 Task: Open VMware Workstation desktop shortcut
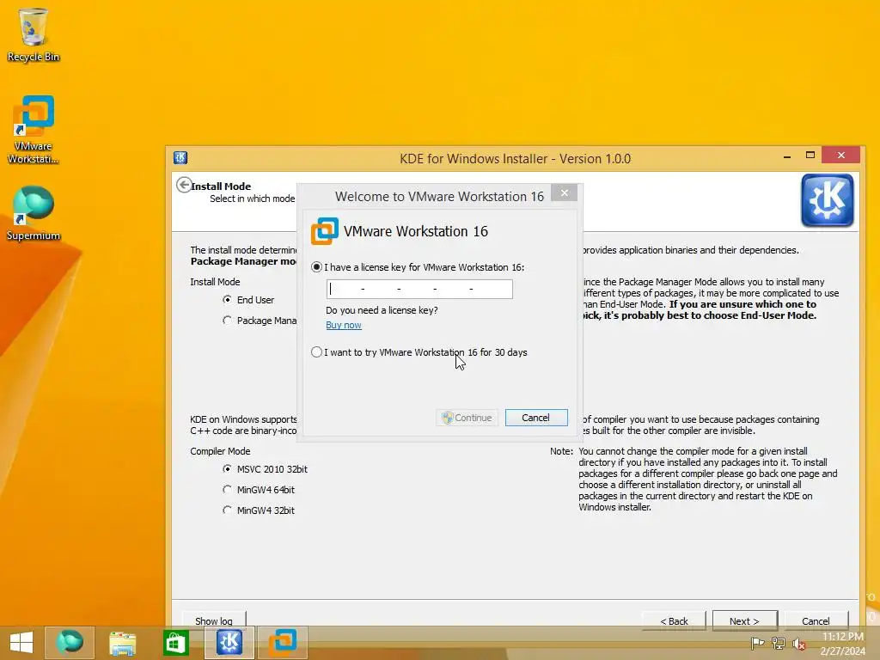pos(34,130)
